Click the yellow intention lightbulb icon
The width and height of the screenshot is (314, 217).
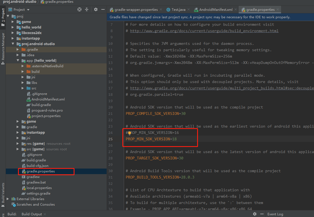click(x=130, y=133)
